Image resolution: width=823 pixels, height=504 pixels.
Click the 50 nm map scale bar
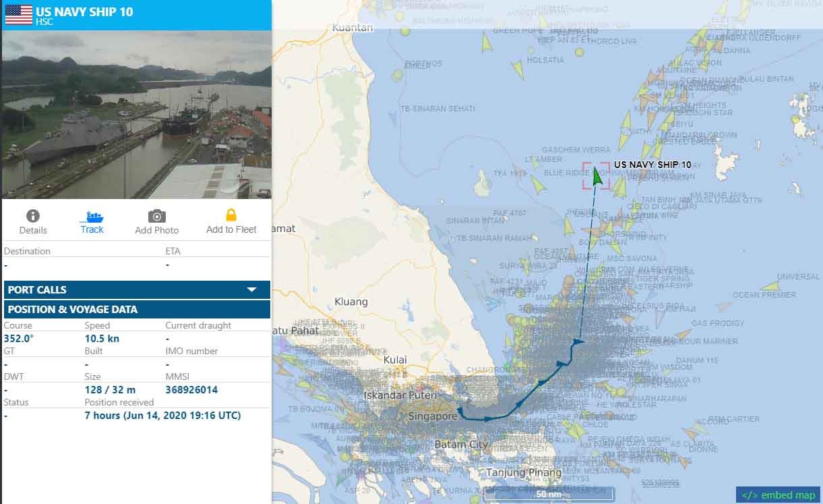click(x=549, y=495)
